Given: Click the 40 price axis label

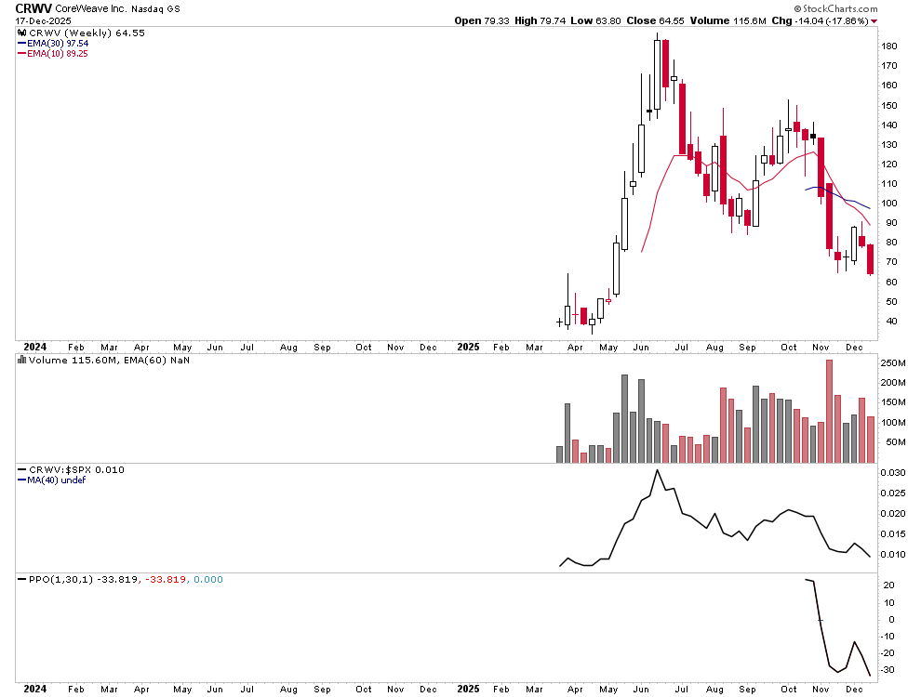Looking at the screenshot, I should point(891,321).
